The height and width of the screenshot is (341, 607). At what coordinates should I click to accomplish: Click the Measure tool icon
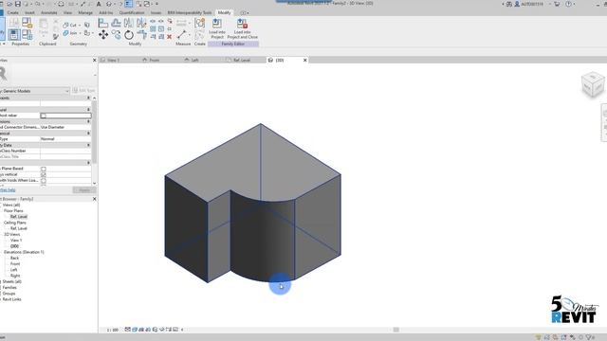[x=181, y=35]
